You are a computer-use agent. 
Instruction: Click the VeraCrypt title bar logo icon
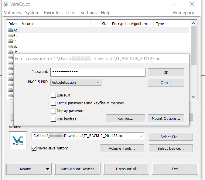(x=6, y=4)
